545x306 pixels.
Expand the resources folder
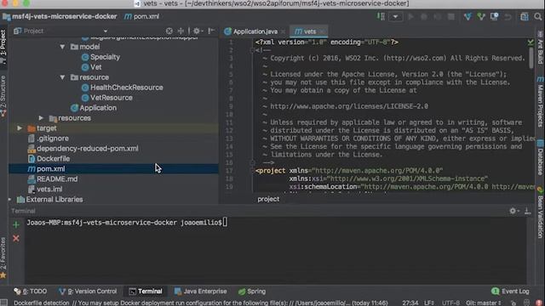pyautogui.click(x=41, y=118)
